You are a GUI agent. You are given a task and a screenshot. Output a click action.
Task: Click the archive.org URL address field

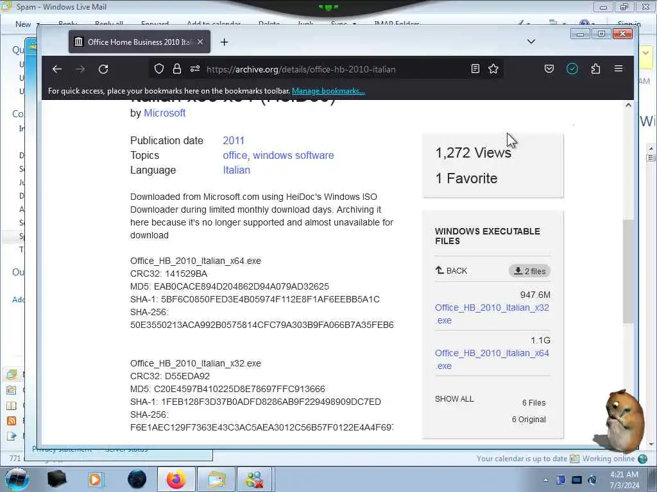pos(301,69)
